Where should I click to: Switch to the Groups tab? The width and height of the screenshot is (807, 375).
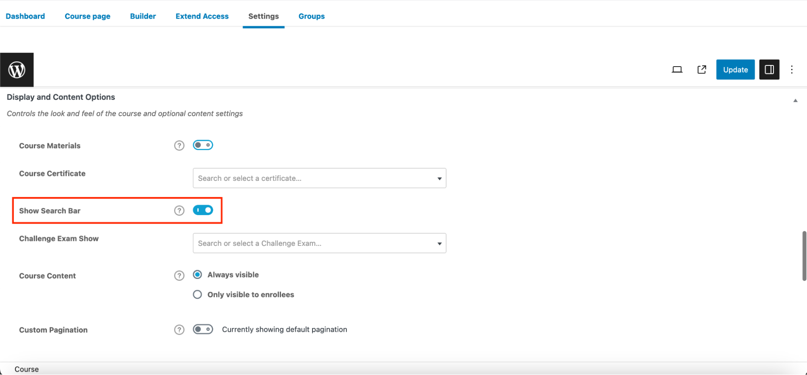point(312,16)
